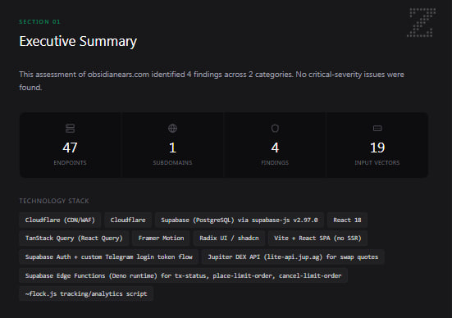The width and height of the screenshot is (452, 318).
Task: Select the Supabase (PostgreSQL) via supabase-js tag
Action: pyautogui.click(x=240, y=220)
